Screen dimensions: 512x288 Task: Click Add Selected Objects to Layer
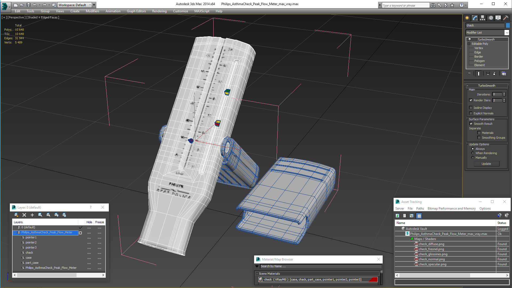point(32,215)
